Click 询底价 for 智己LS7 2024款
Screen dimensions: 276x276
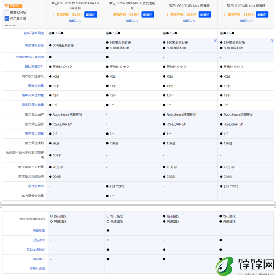click(91, 14)
